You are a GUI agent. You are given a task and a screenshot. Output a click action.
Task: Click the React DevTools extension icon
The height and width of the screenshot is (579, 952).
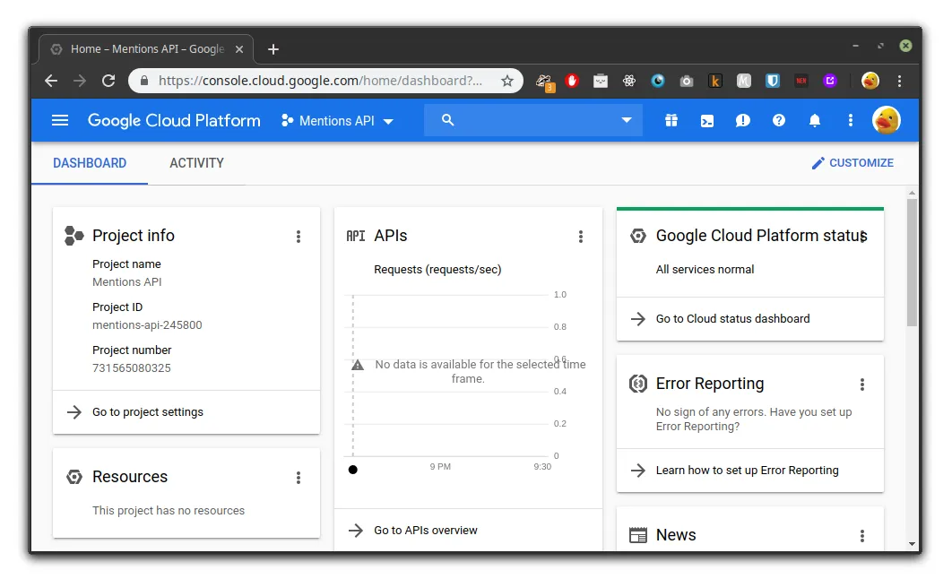click(628, 82)
